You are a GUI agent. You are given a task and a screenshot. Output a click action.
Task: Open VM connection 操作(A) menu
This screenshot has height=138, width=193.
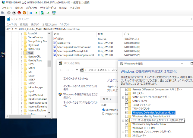pyautogui.click(x=19, y=8)
